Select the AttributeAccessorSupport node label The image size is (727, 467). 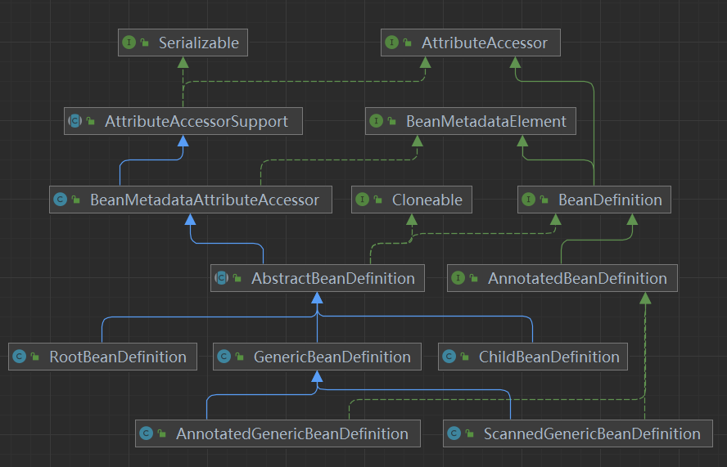[x=196, y=121]
